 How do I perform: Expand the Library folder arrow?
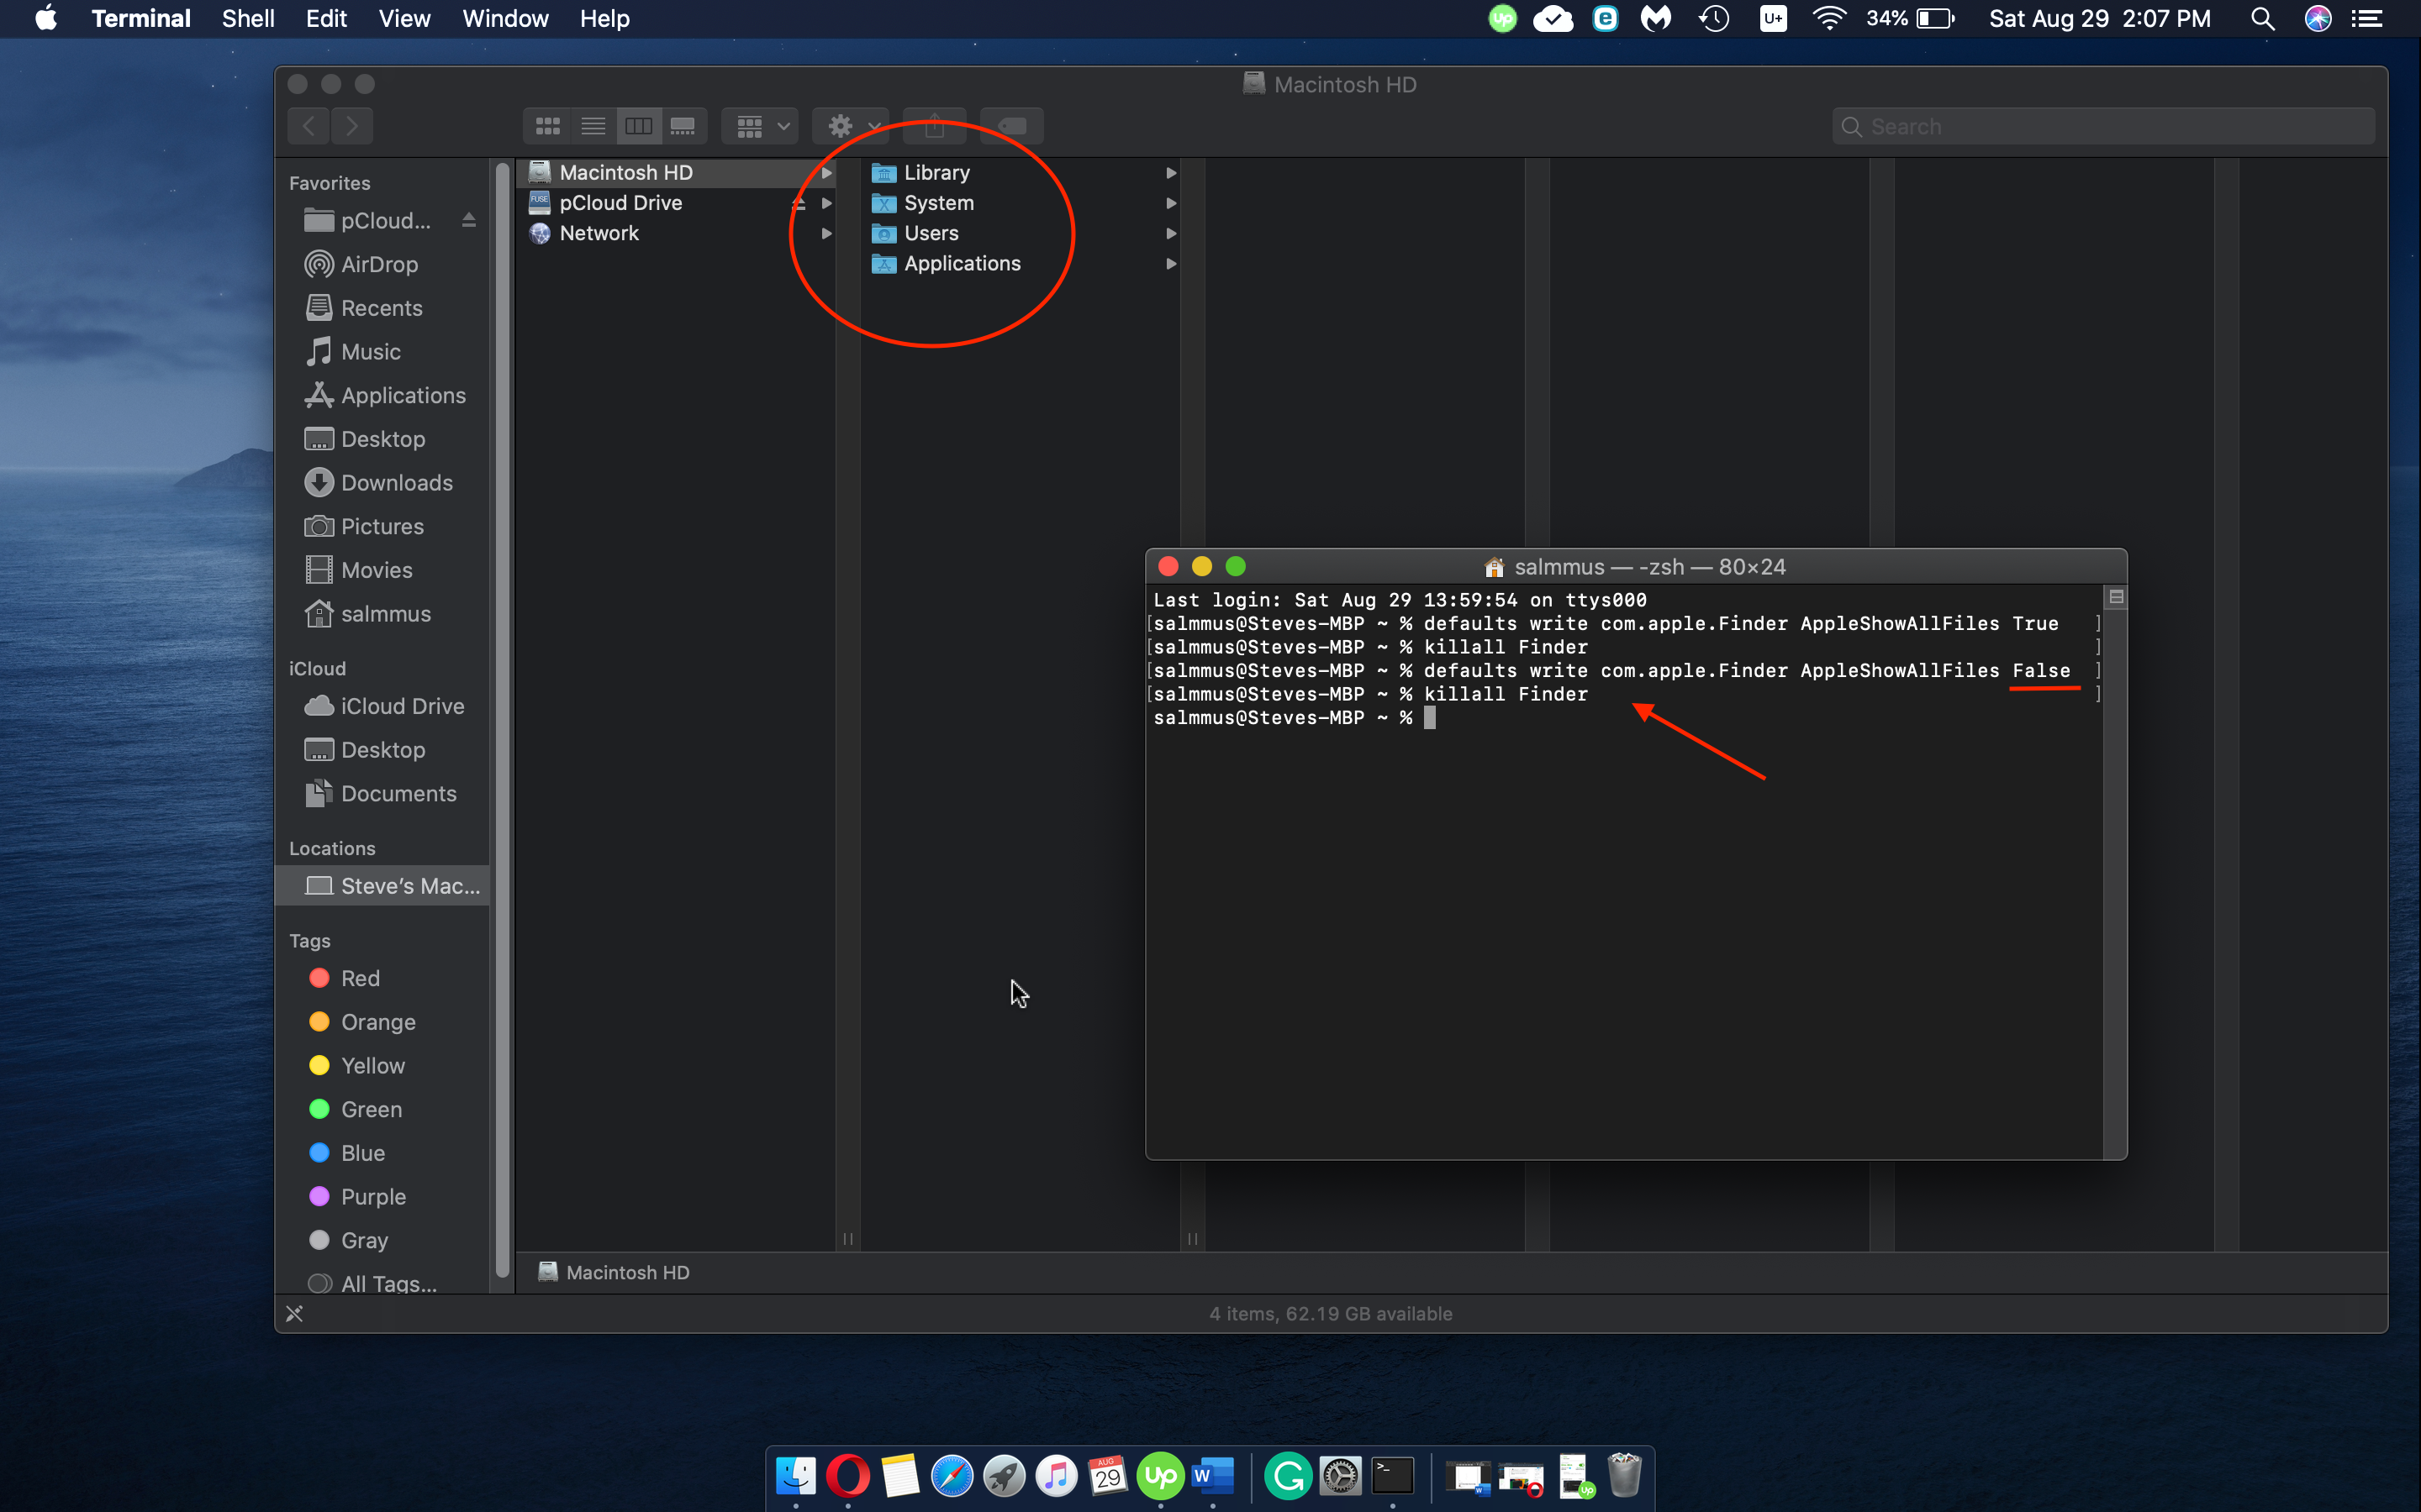click(x=1169, y=171)
